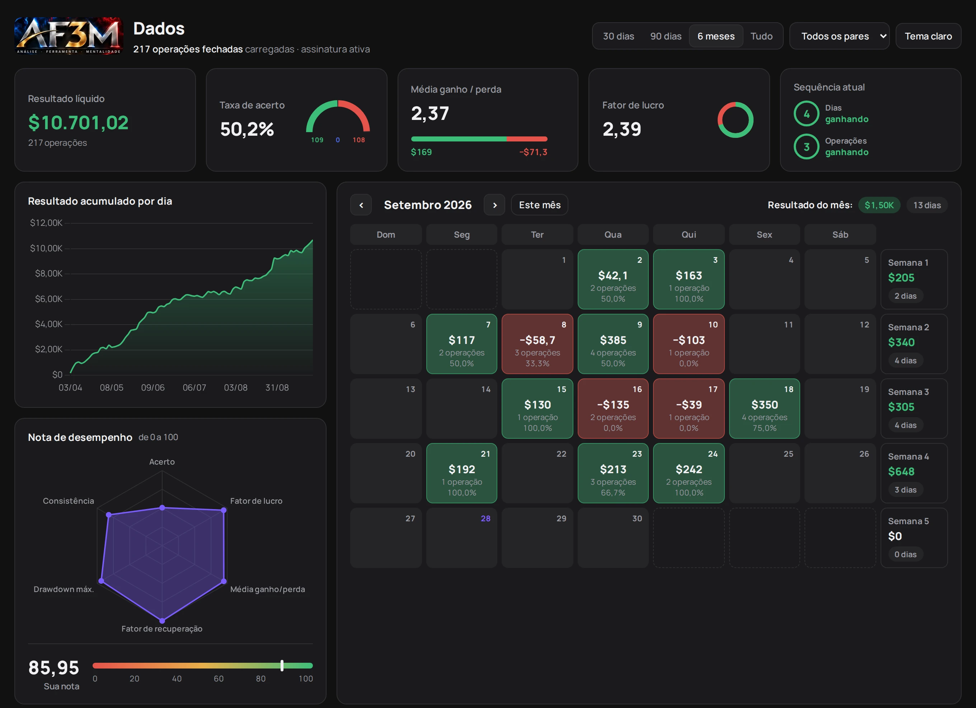Image resolution: width=976 pixels, height=708 pixels.
Task: Open day 17 cell showing -$39
Action: click(x=689, y=408)
